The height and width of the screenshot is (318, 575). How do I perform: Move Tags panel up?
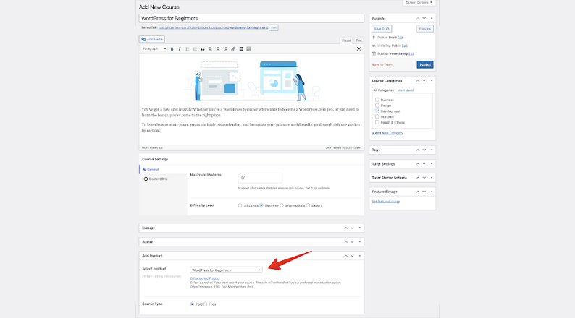click(x=418, y=150)
